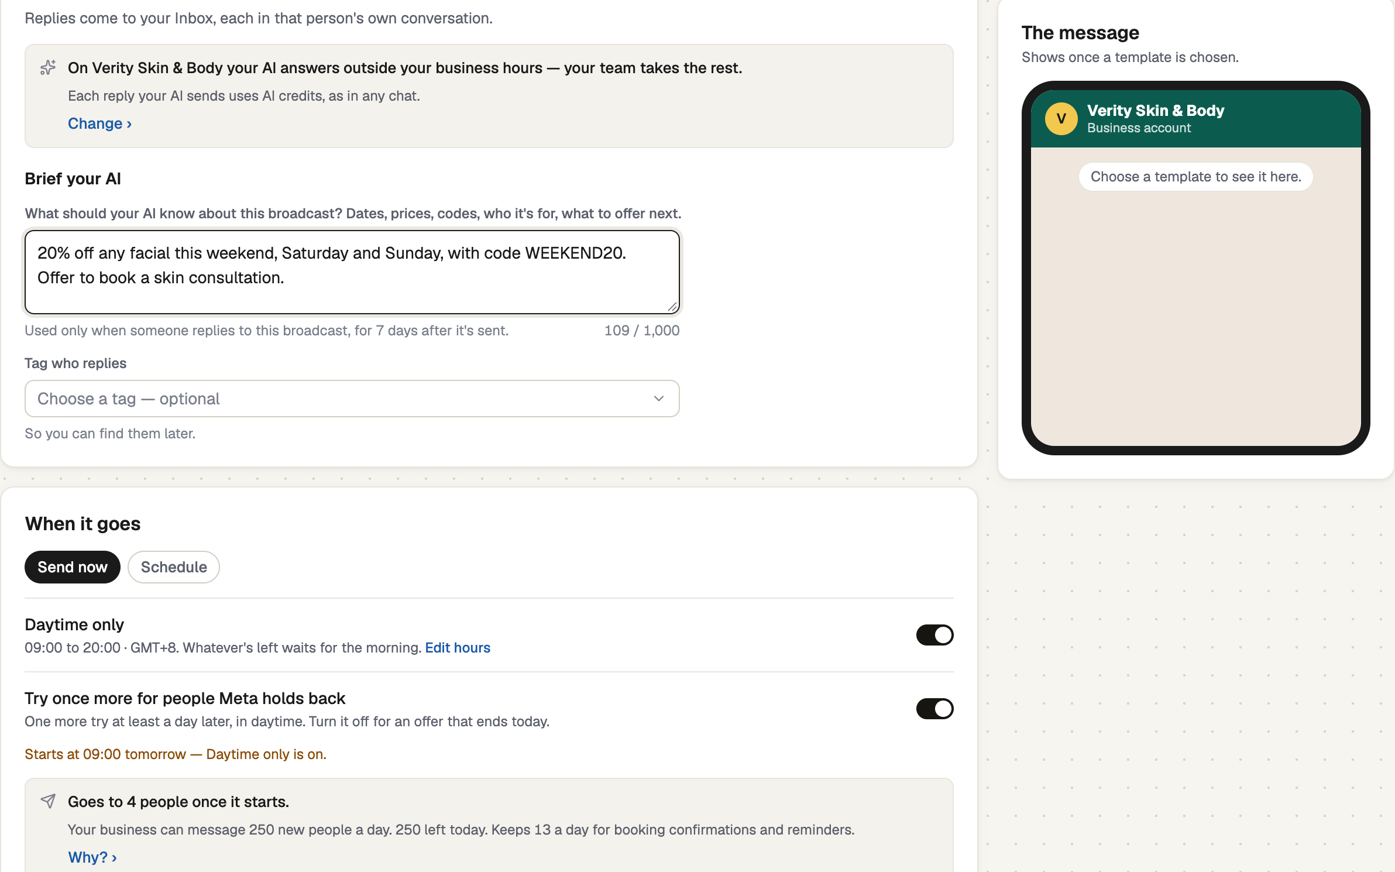The image size is (1395, 872).
Task: Click the textarea resize handle corner
Action: tap(672, 307)
